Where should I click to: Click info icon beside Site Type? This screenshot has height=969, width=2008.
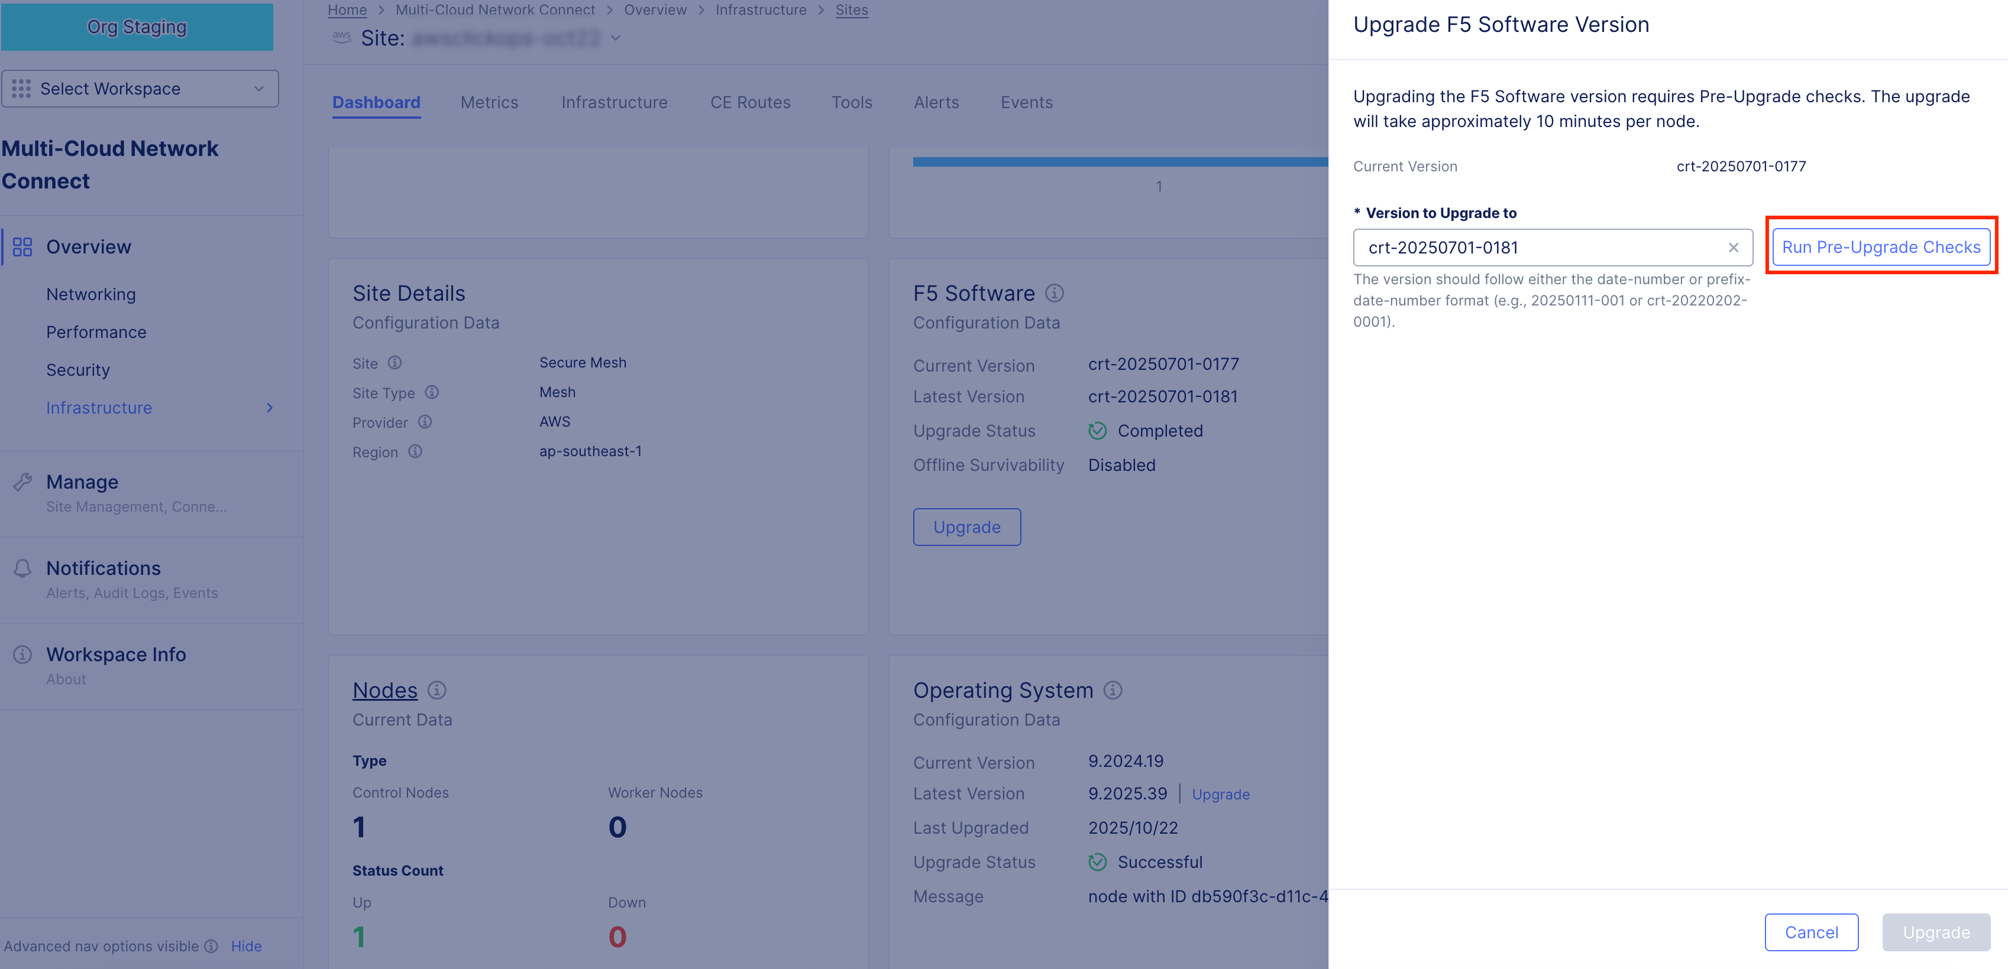[432, 392]
